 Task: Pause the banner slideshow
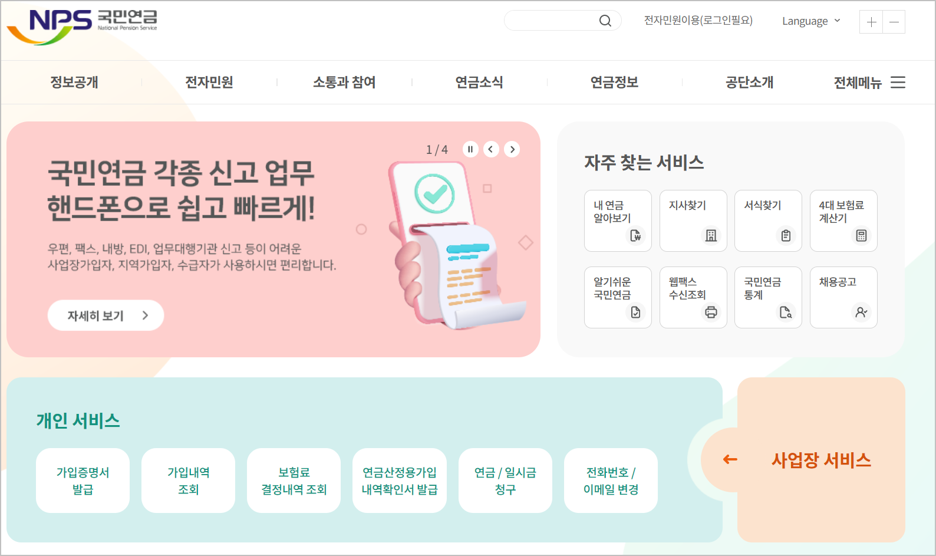click(x=470, y=149)
